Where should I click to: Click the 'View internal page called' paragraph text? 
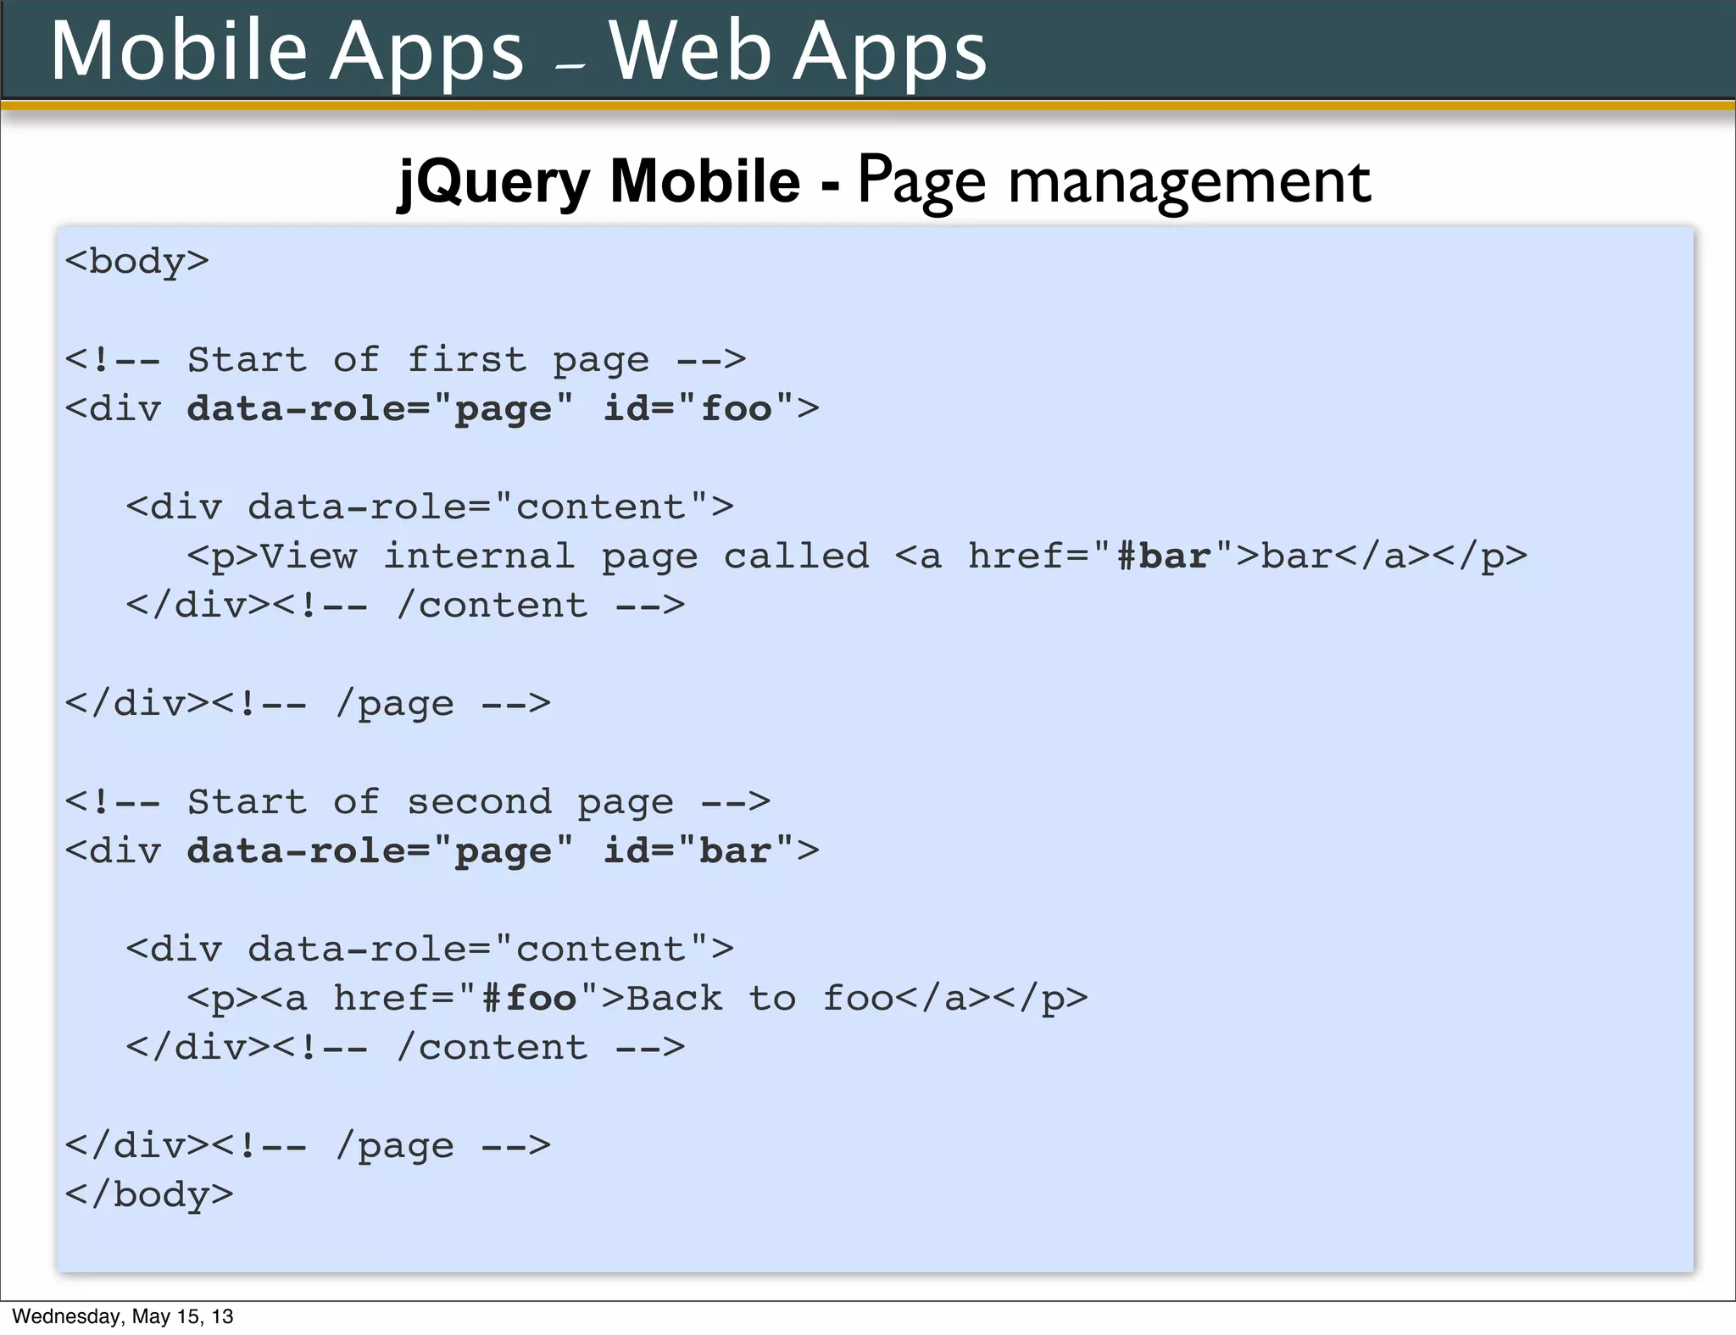click(564, 557)
